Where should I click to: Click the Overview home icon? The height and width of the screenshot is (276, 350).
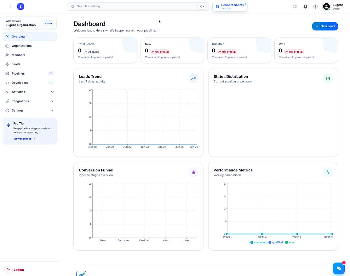point(7,36)
